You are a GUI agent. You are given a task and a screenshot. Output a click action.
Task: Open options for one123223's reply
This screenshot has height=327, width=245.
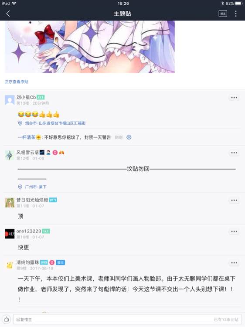click(x=234, y=231)
